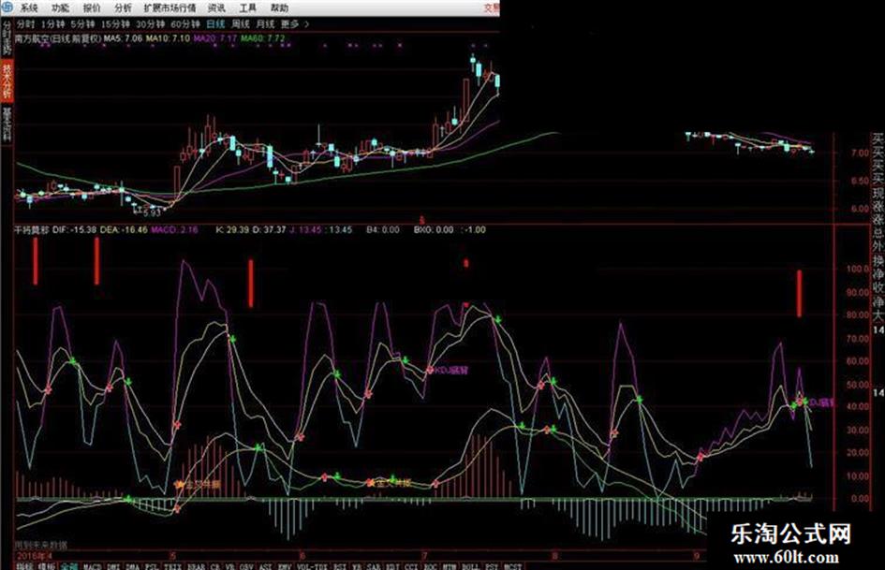Image resolution: width=885 pixels, height=570 pixels.
Task: Switch indicator to PSY
Action: coord(492,565)
